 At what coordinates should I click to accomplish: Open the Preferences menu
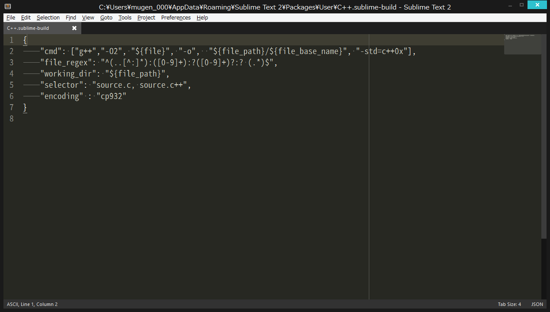click(176, 17)
